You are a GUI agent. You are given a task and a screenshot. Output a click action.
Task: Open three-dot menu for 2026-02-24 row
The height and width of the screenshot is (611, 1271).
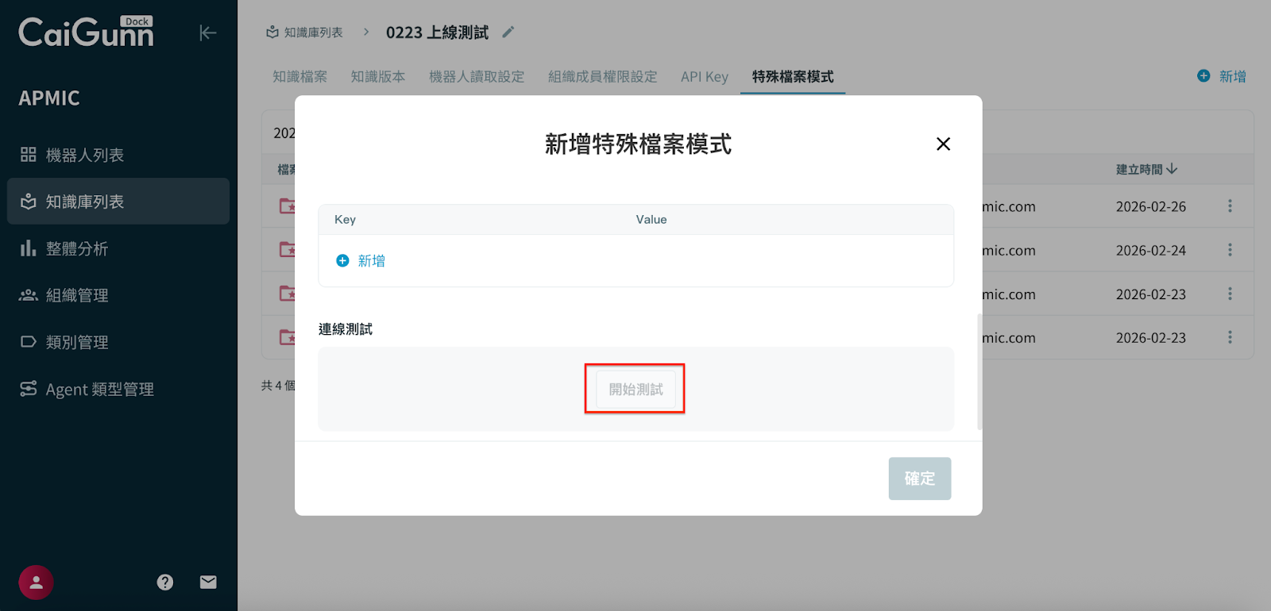point(1230,250)
